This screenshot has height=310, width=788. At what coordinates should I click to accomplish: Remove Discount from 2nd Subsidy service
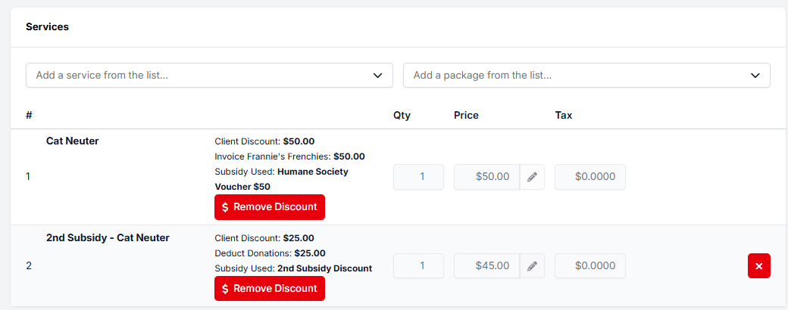pyautogui.click(x=270, y=289)
